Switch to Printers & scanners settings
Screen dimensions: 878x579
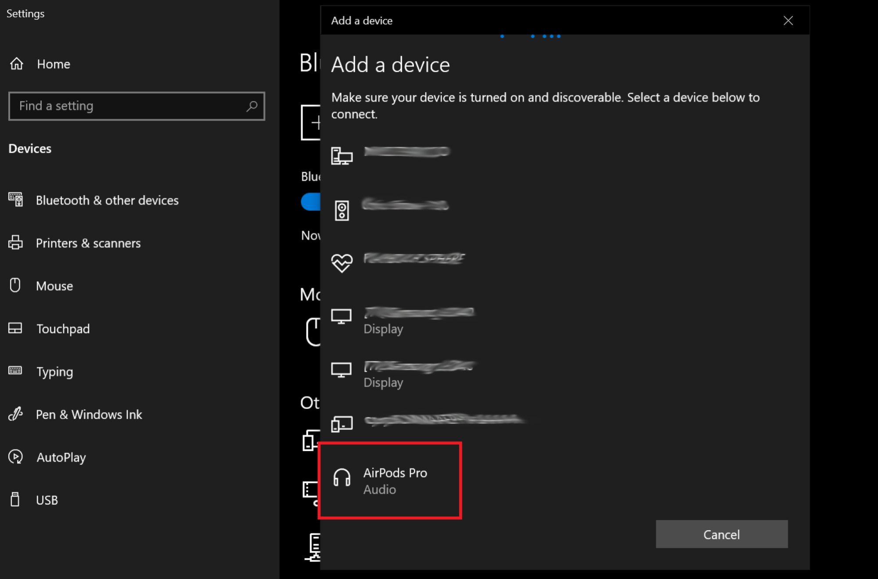tap(88, 242)
